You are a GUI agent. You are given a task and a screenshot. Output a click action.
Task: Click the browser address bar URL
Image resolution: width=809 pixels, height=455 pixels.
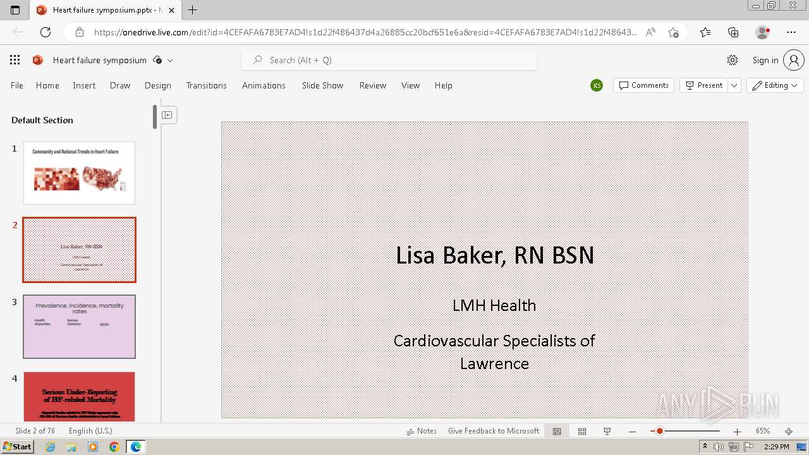[365, 32]
